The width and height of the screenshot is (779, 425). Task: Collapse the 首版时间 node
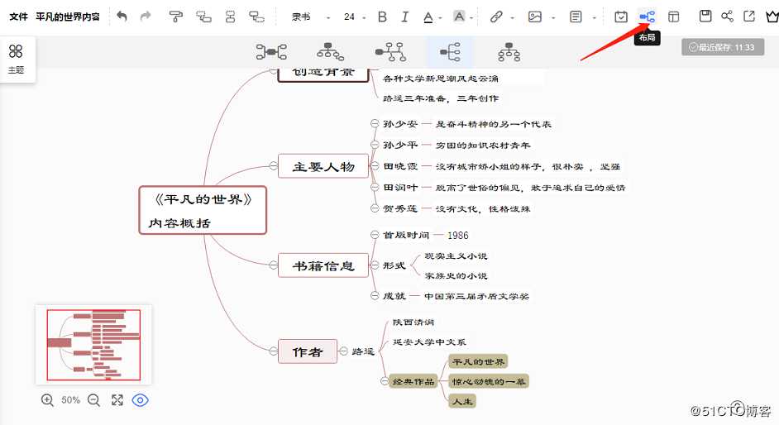[375, 235]
